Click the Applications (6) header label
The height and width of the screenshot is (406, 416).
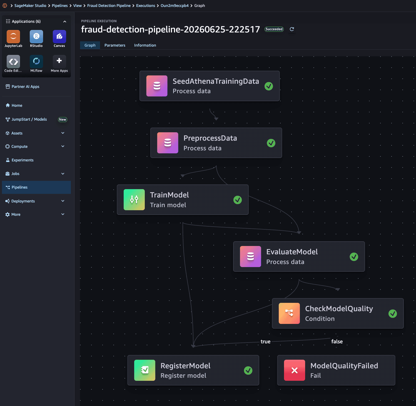click(26, 21)
